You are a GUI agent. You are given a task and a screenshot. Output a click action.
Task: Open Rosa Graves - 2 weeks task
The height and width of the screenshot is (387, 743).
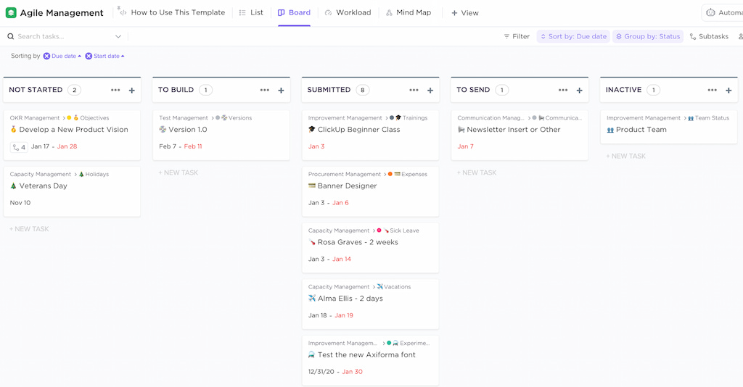click(358, 242)
